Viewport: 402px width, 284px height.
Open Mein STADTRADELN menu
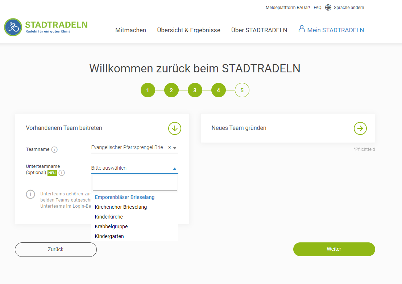pyautogui.click(x=336, y=30)
